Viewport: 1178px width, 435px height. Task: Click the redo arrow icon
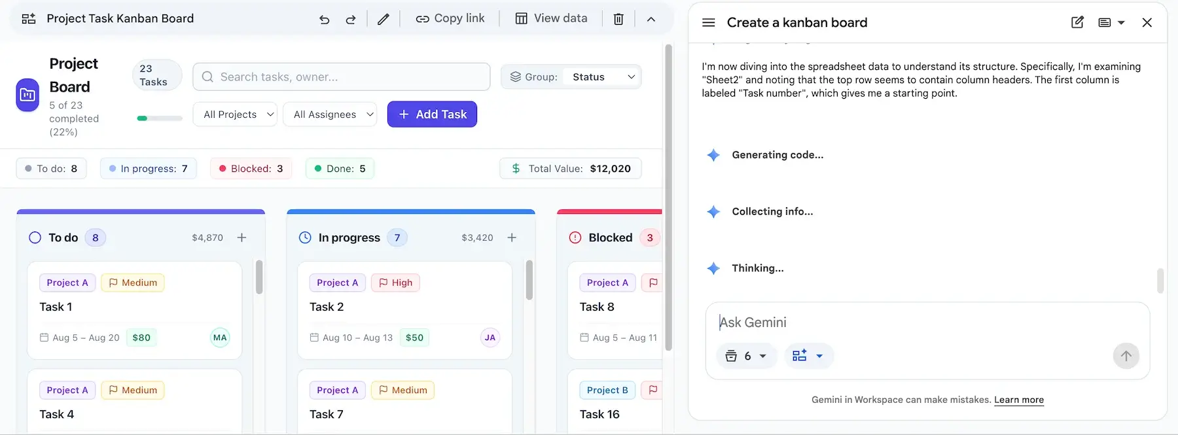click(351, 19)
